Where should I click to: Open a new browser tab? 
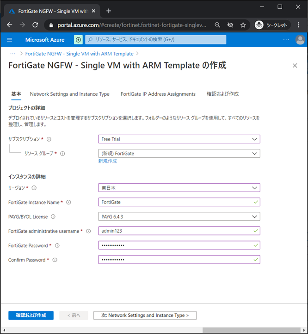click(109, 11)
